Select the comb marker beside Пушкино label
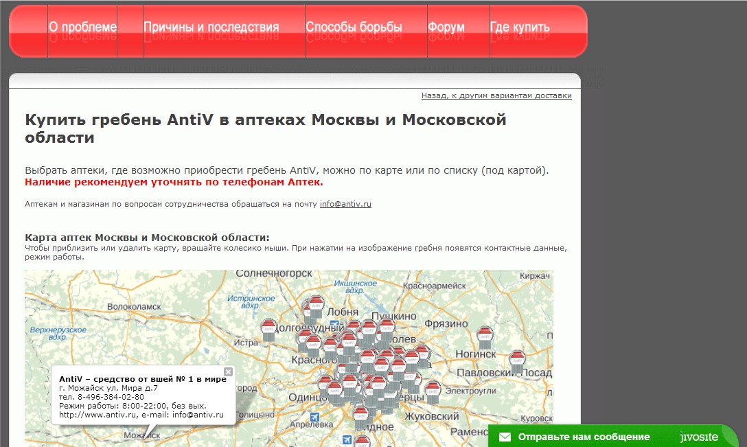Screen dimensions: 747x447 [386, 330]
